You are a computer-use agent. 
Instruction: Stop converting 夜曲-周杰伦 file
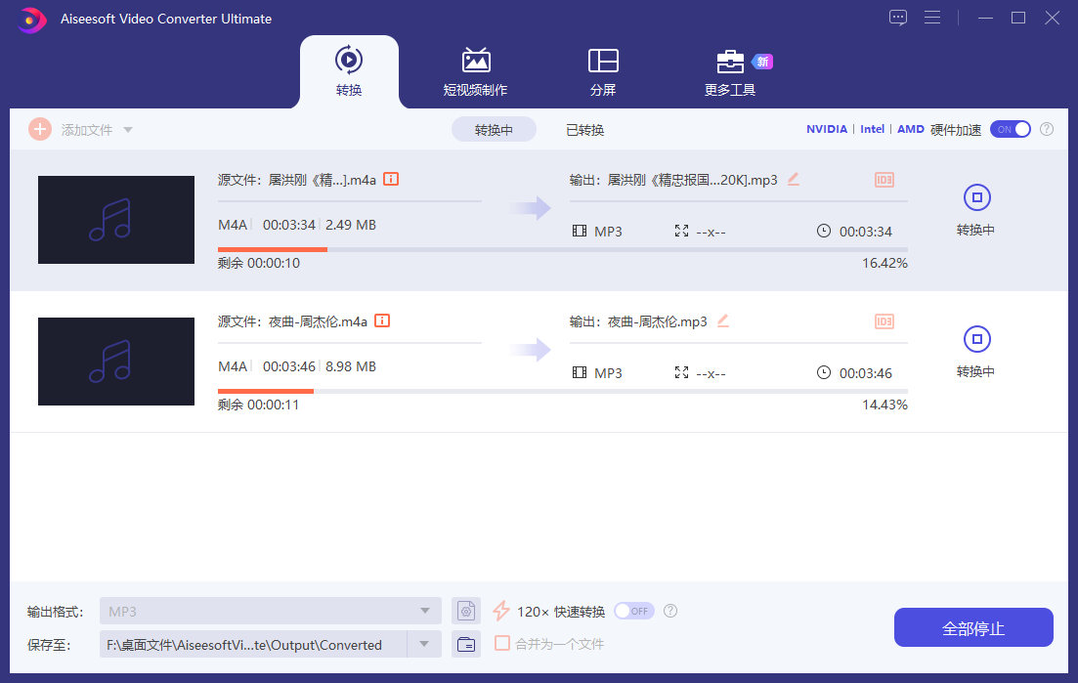pyautogui.click(x=975, y=340)
